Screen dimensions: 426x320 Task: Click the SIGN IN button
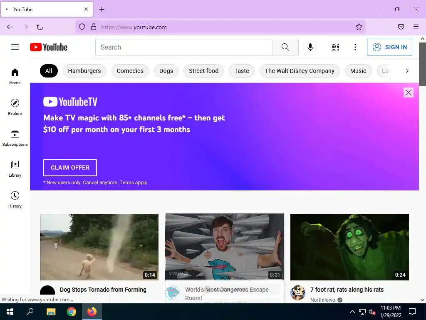click(x=389, y=47)
